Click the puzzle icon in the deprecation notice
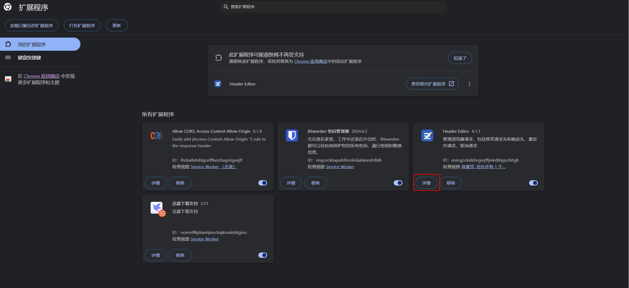This screenshot has width=629, height=288. [218, 58]
